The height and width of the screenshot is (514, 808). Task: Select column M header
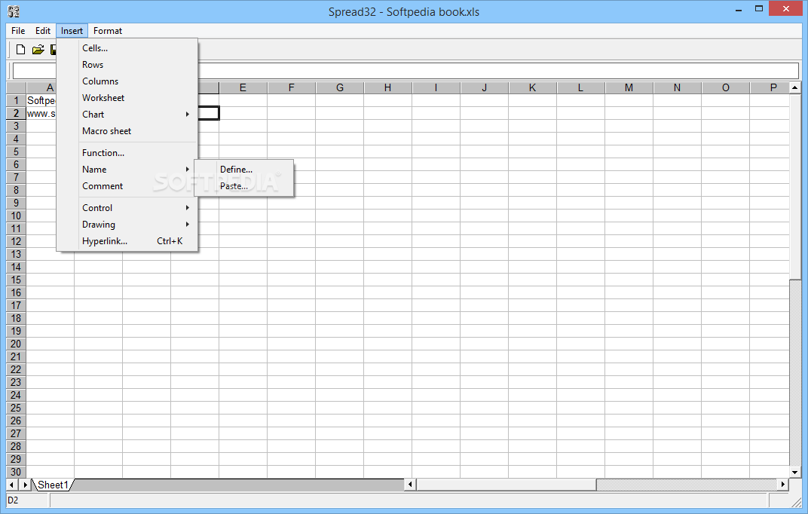tap(629, 87)
